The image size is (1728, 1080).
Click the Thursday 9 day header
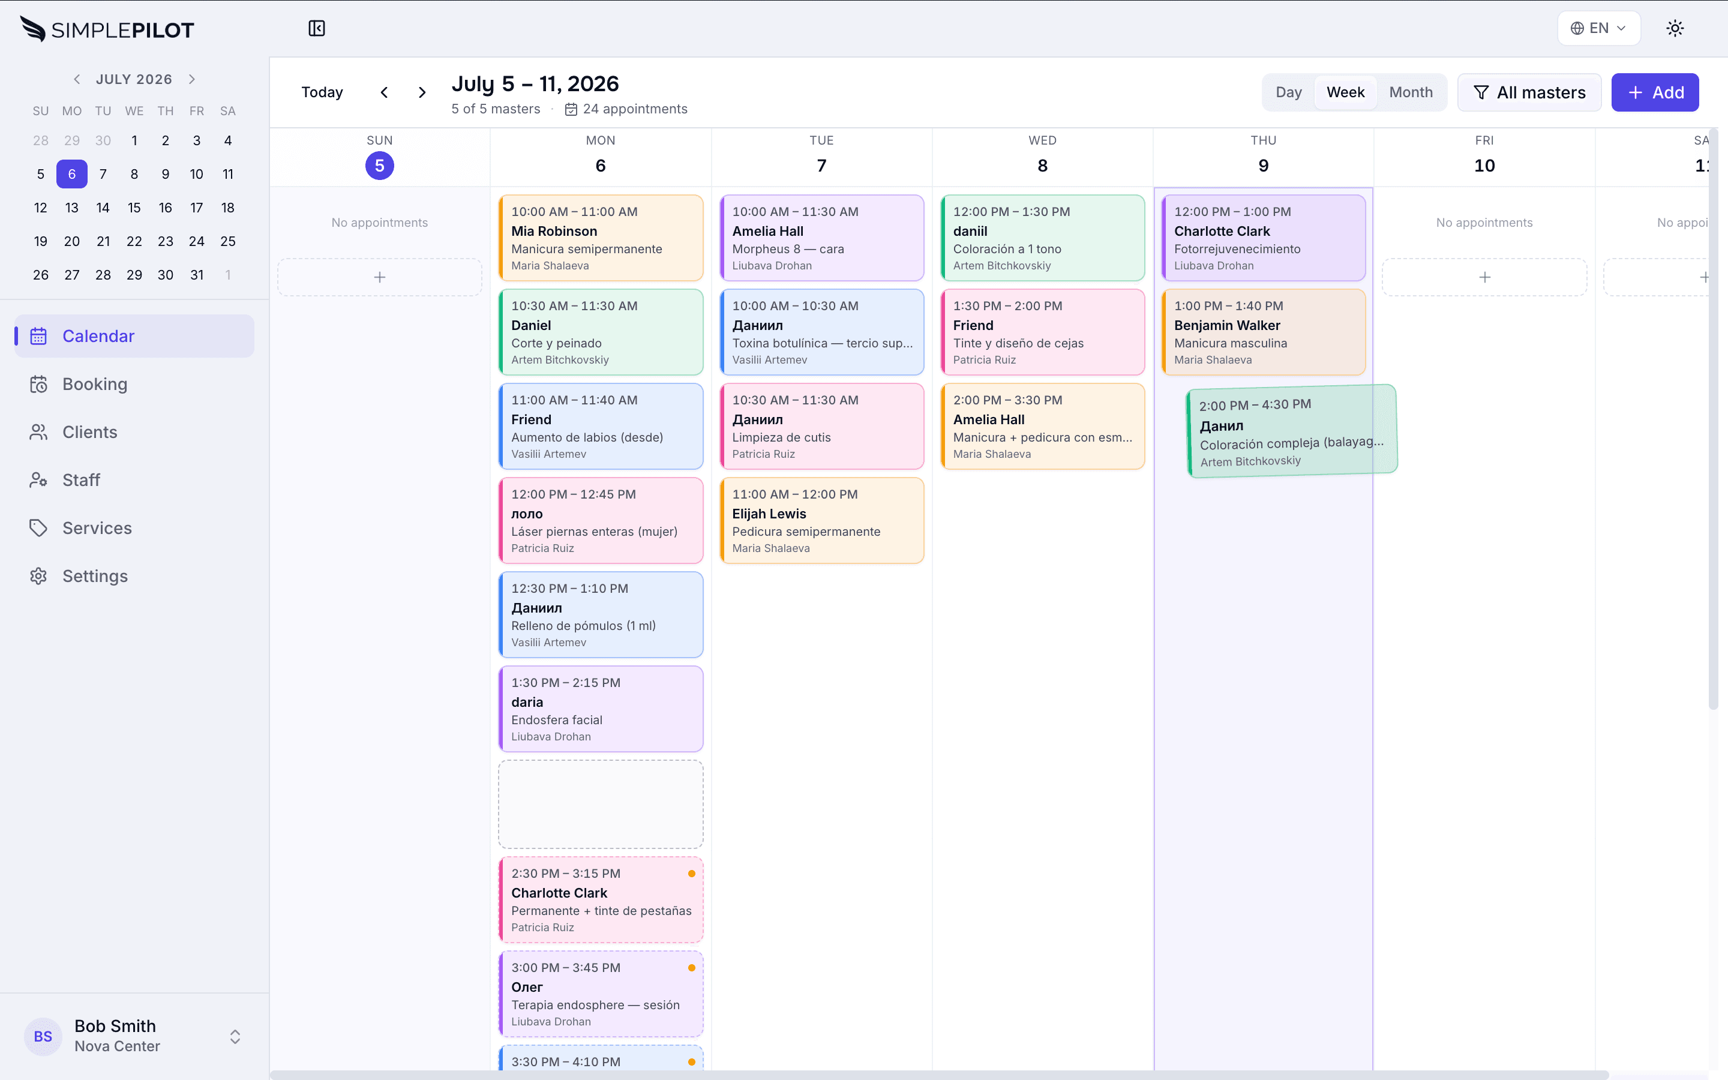pos(1264,157)
